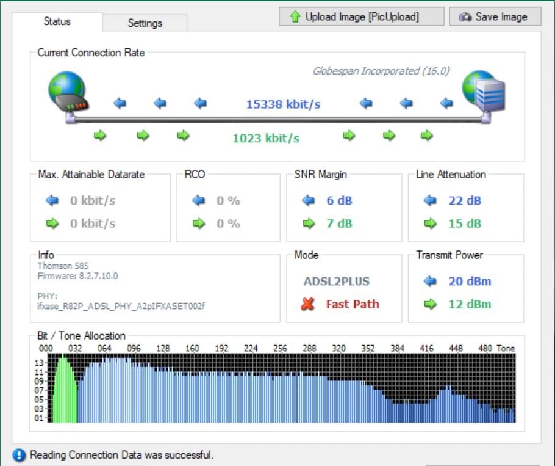Click the 1023 kbit/s upstream rate
Screen dimensions: 555x466
(x=266, y=138)
